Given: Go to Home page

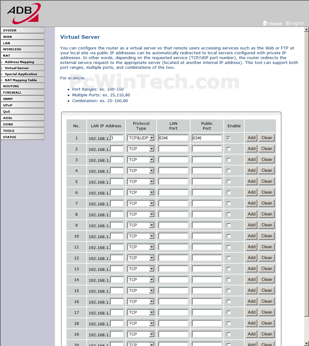Looking at the screenshot, I should (x=272, y=23).
